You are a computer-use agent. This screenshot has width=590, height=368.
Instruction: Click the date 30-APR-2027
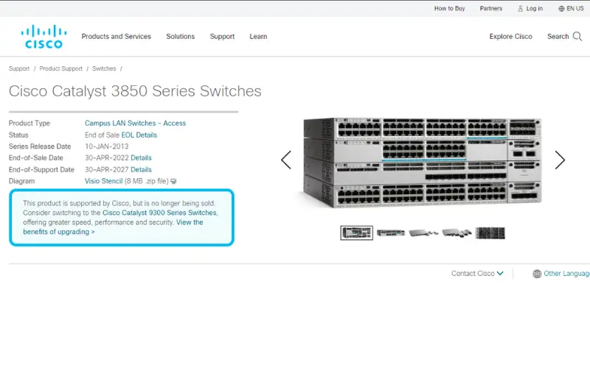pyautogui.click(x=107, y=170)
